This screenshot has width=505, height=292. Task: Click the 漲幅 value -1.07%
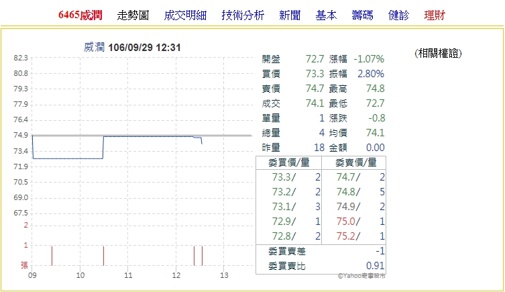(x=369, y=59)
